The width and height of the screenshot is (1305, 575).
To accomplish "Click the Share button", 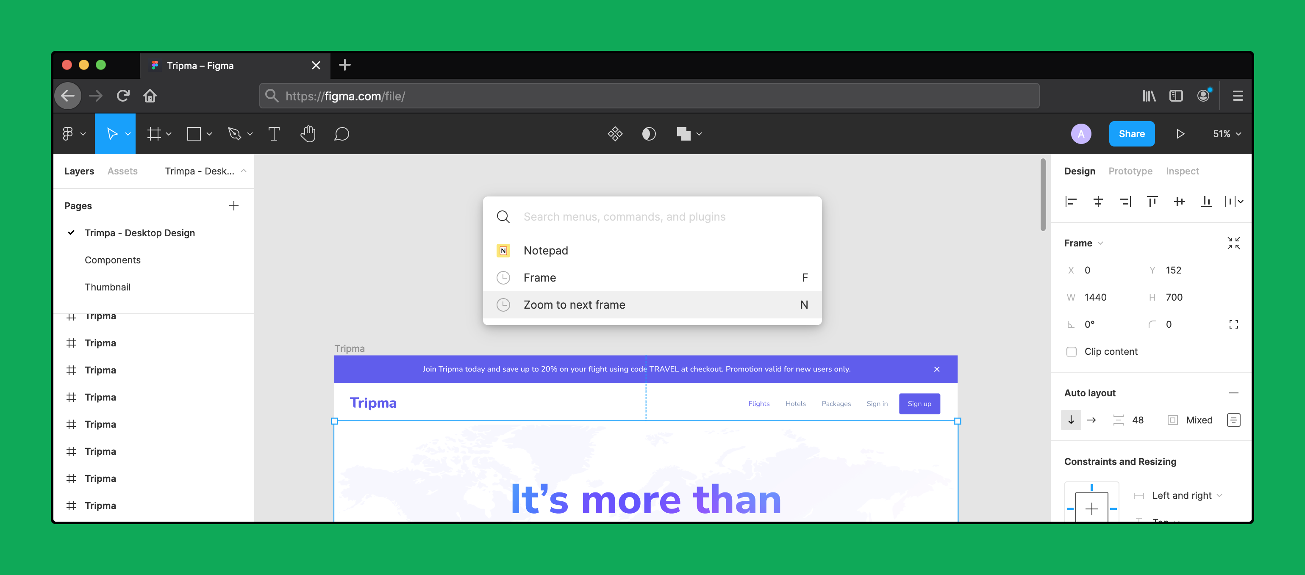I will click(x=1132, y=134).
